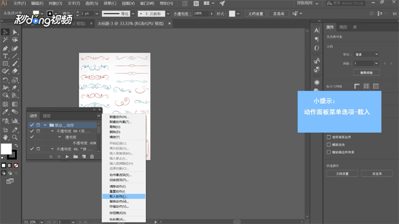
Task: Enable 缩放边角 checkbox
Action: [328, 145]
